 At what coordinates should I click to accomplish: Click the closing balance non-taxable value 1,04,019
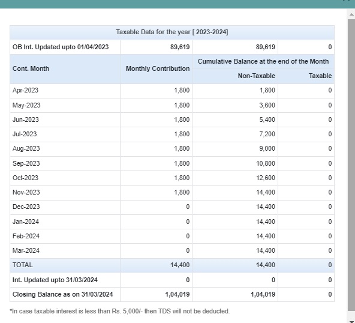coord(263,294)
